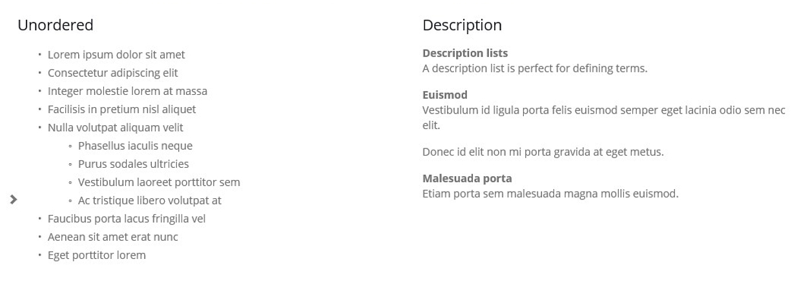
Task: Click the Donec id elit non mi paragraph
Action: (x=543, y=152)
